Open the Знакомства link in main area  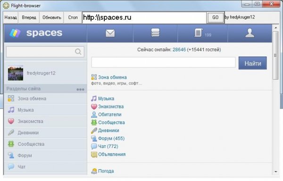[x=111, y=107]
